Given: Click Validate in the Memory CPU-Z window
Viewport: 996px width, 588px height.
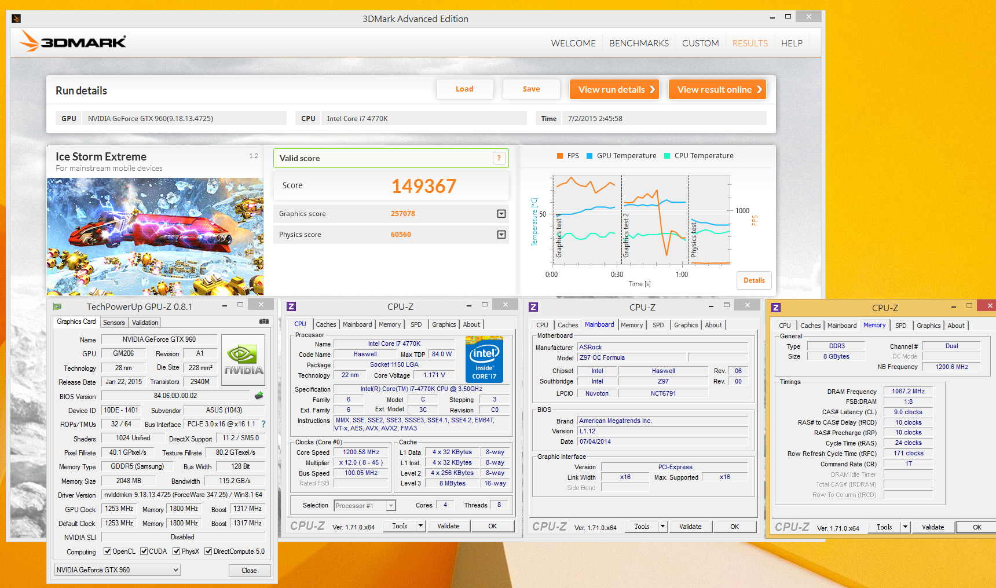Looking at the screenshot, I should tap(933, 527).
